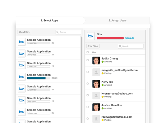
Task: Focus the Search field in the users panel
Action: click(x=131, y=46)
